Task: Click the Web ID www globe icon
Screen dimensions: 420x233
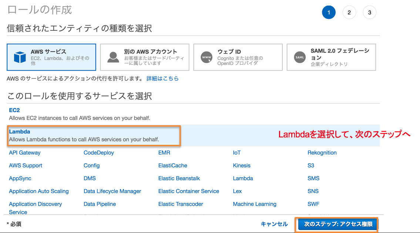Action: (206, 57)
